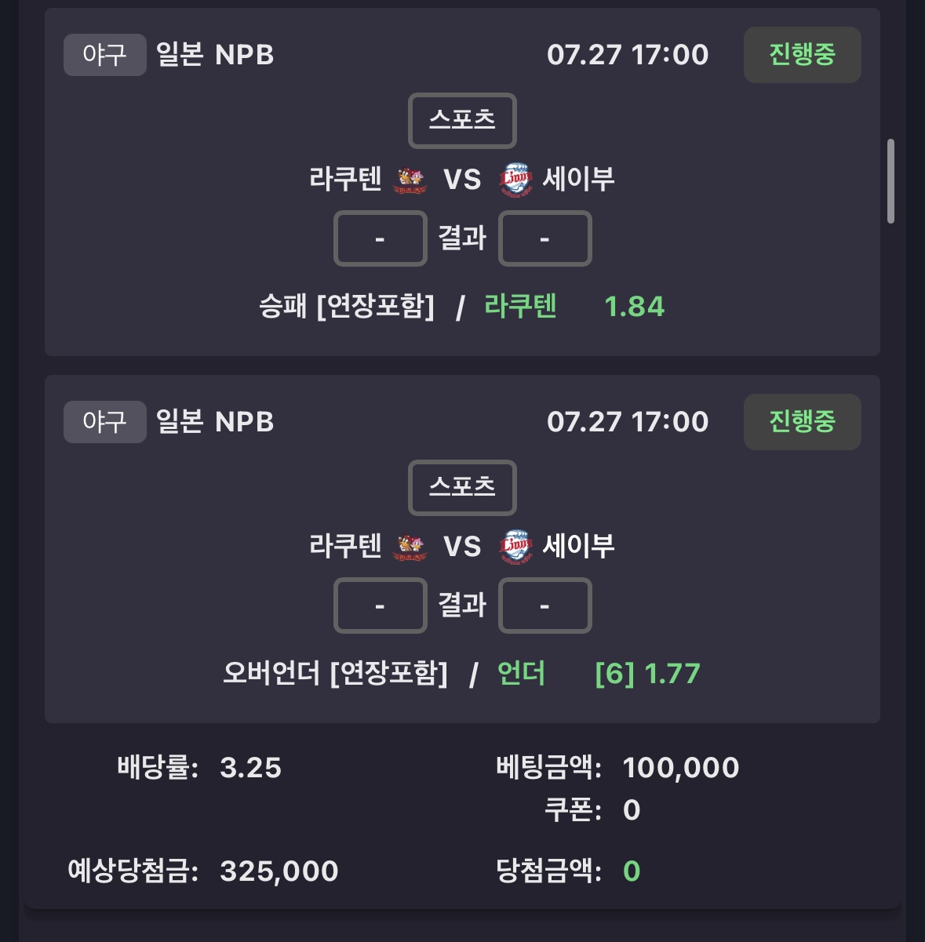
Task: Open the 스포츠 label in first bet card
Action: (462, 121)
